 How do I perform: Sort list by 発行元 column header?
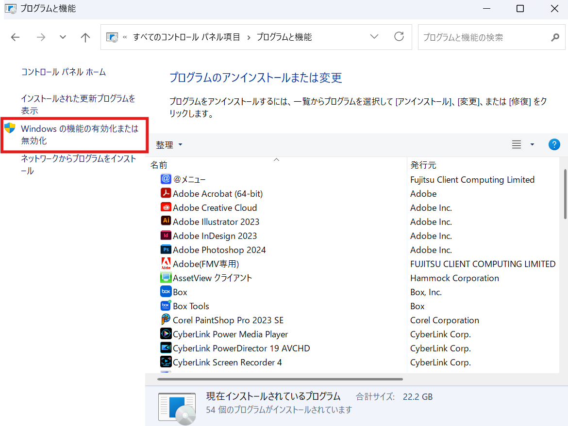coord(423,165)
